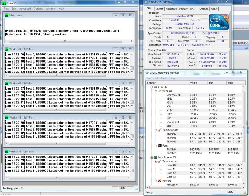Switch to the Memory tab in CPU-Z
The width and height of the screenshot is (249, 196).
(x=183, y=9)
